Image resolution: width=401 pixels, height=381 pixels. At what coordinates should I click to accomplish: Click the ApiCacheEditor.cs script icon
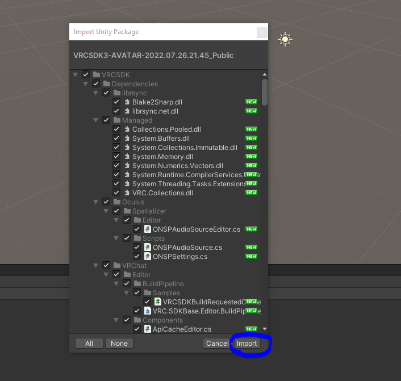[x=147, y=329]
